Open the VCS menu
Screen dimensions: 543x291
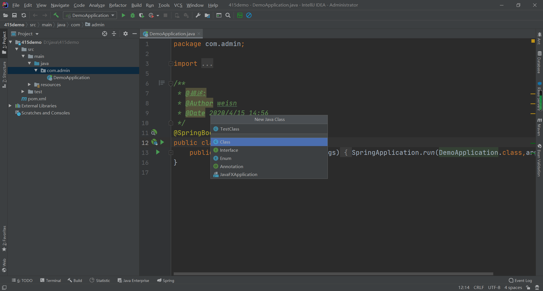pyautogui.click(x=178, y=5)
